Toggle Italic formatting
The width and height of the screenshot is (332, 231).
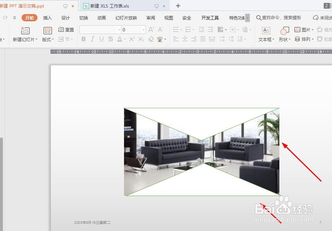pos(93,39)
